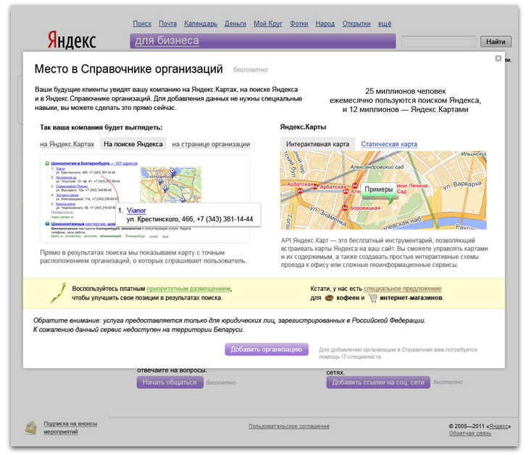Image resolution: width=529 pixels, height=455 pixels.
Task: Select the Интерактивная карта tab
Action: (317, 144)
